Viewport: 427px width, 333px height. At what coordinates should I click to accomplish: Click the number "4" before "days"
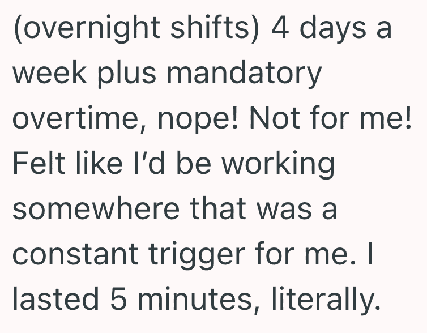click(280, 28)
